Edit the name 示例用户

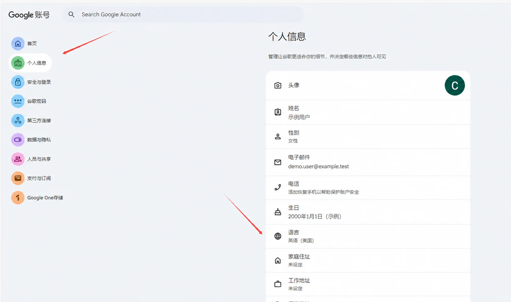(x=299, y=117)
